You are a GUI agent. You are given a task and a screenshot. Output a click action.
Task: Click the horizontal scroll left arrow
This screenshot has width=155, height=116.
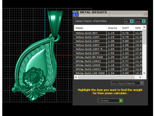(x=76, y=77)
